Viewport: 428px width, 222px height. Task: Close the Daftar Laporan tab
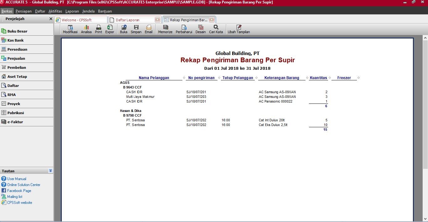(x=157, y=20)
